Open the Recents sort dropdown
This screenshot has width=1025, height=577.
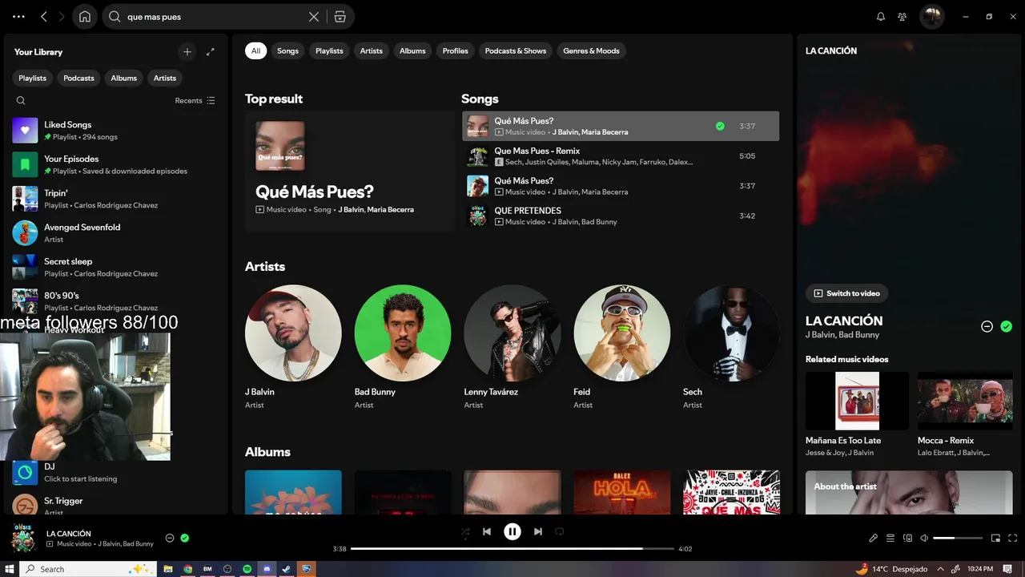[195, 101]
